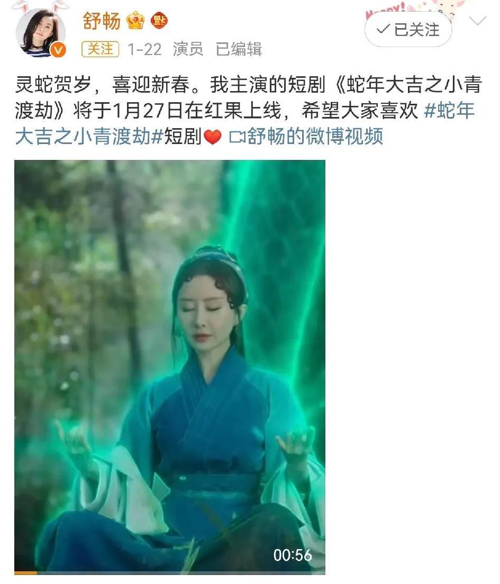Click the gold crown membership badge

click(x=135, y=21)
